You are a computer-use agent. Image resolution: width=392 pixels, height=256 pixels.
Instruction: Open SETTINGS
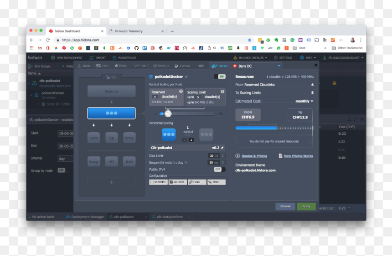(x=283, y=58)
